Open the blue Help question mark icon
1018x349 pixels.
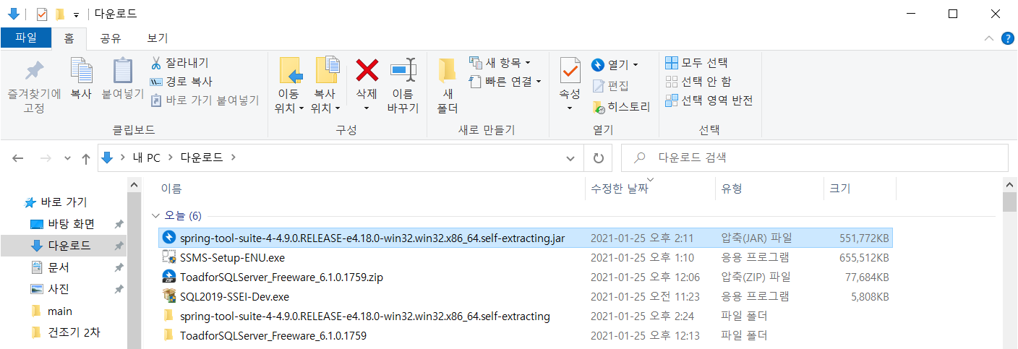[1007, 38]
